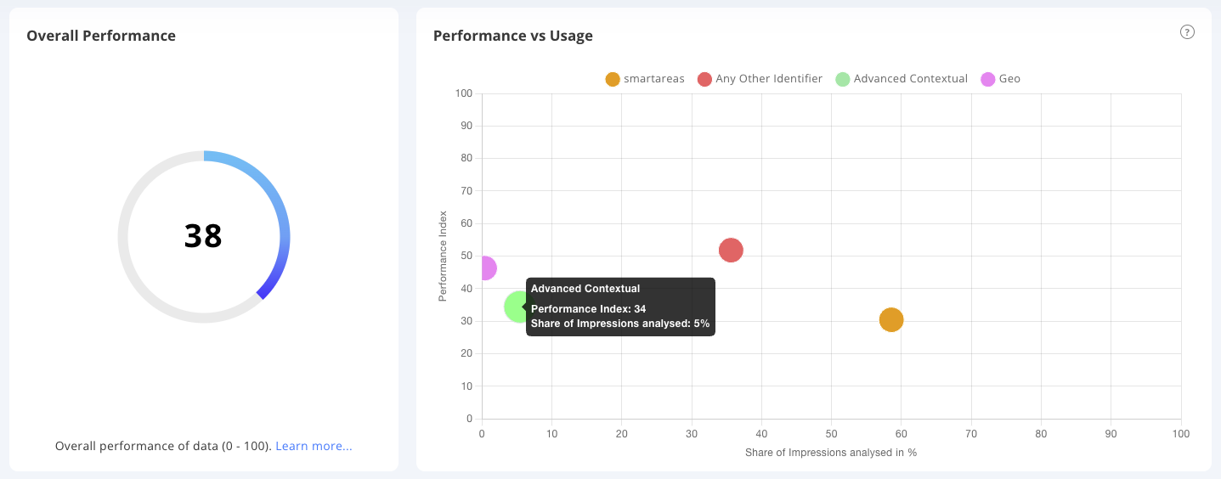
Task: Click the Overall Performance heading
Action: click(x=101, y=36)
